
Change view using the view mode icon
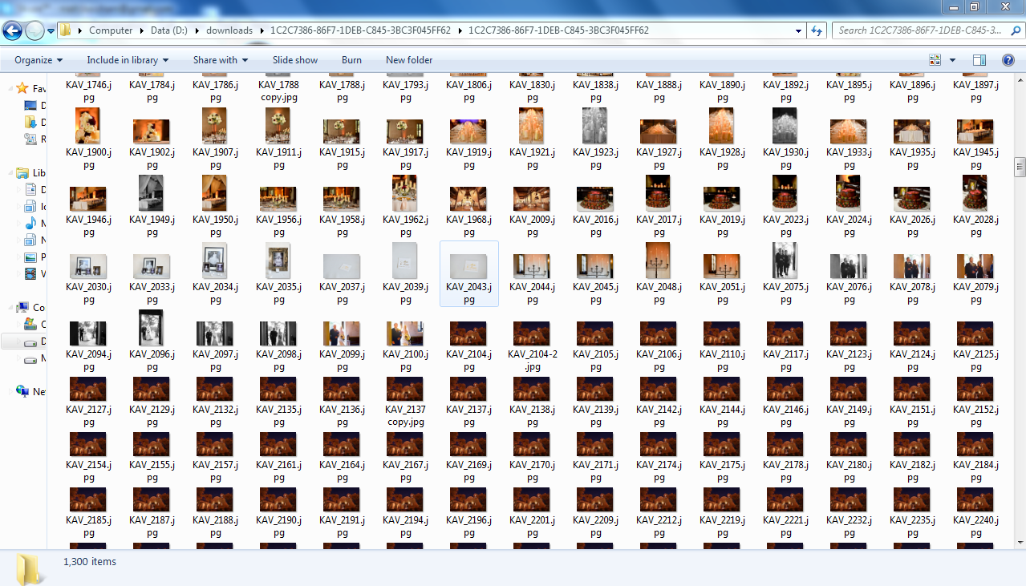935,60
